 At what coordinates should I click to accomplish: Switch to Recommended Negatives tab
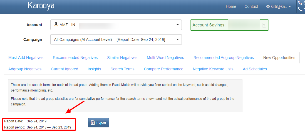point(75,58)
